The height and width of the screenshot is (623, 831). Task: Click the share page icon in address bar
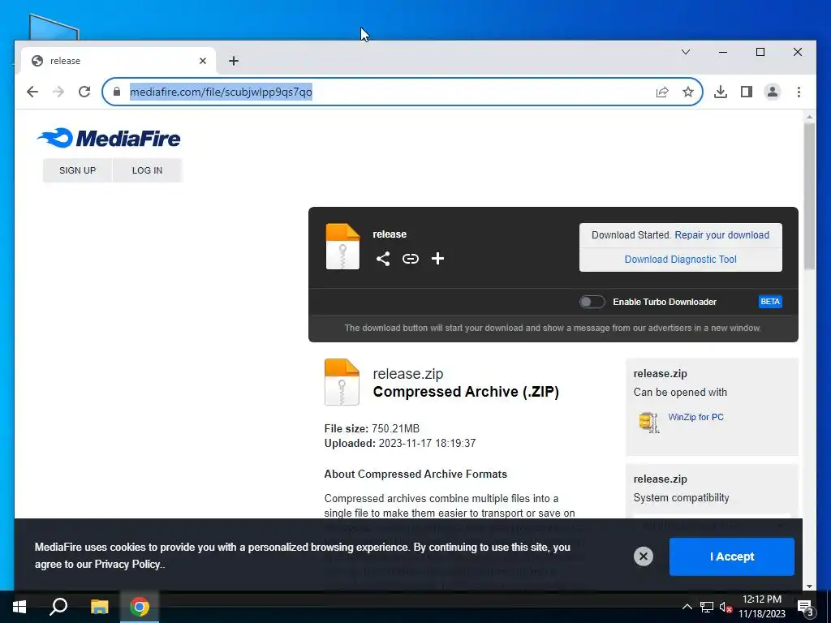coord(662,92)
